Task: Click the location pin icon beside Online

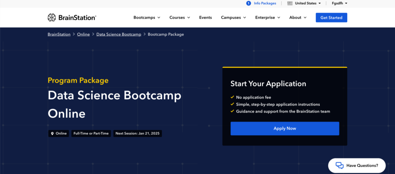Action: click(x=52, y=133)
